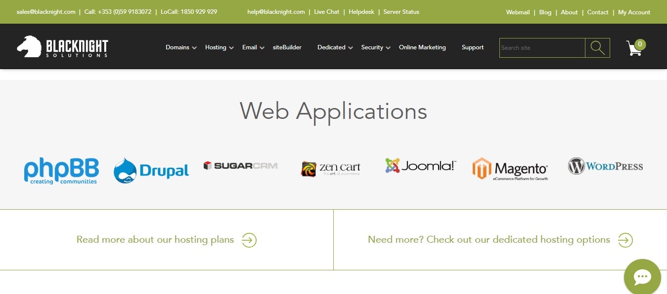
Task: Click the arrow icon beside hosting plans
Action: 249,240
